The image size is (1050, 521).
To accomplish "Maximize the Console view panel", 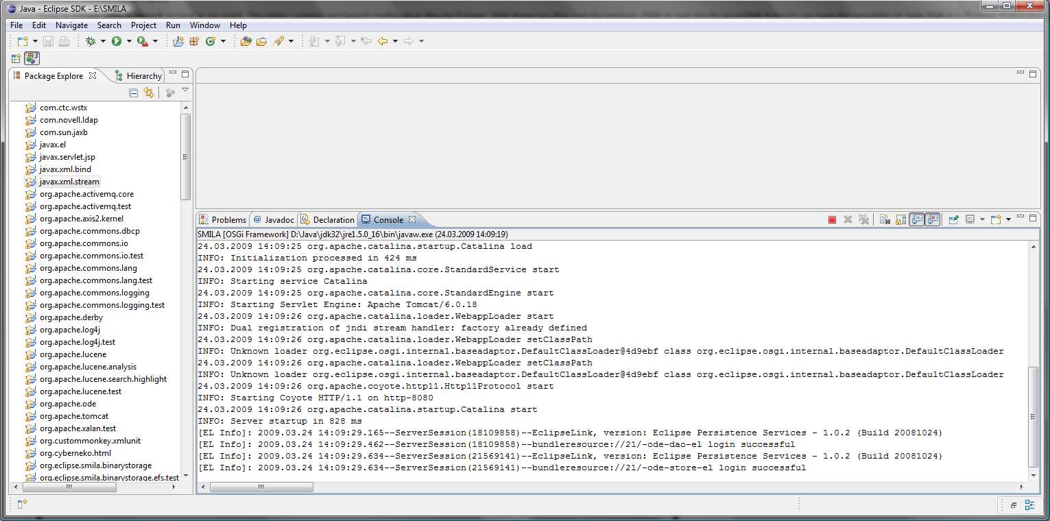I will 1032,218.
